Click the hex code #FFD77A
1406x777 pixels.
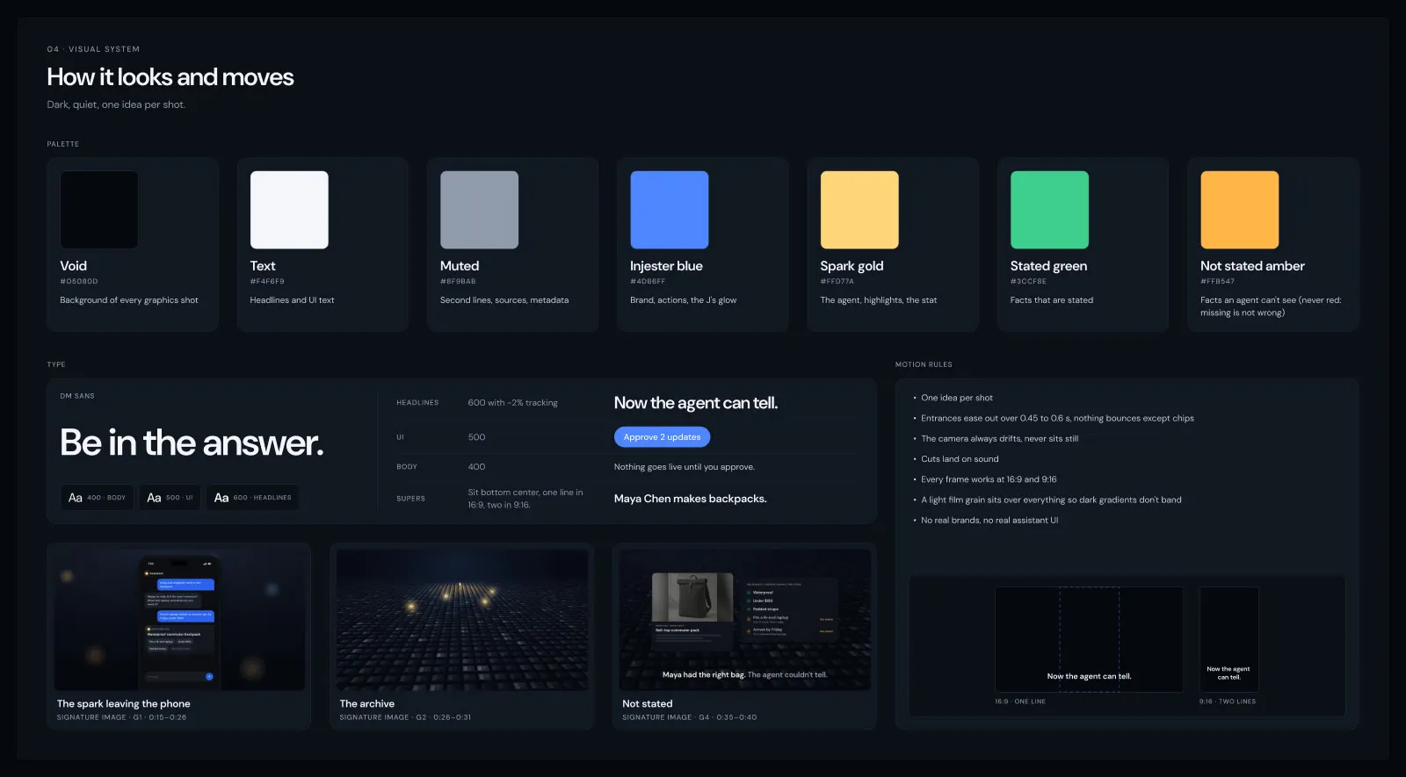click(837, 282)
